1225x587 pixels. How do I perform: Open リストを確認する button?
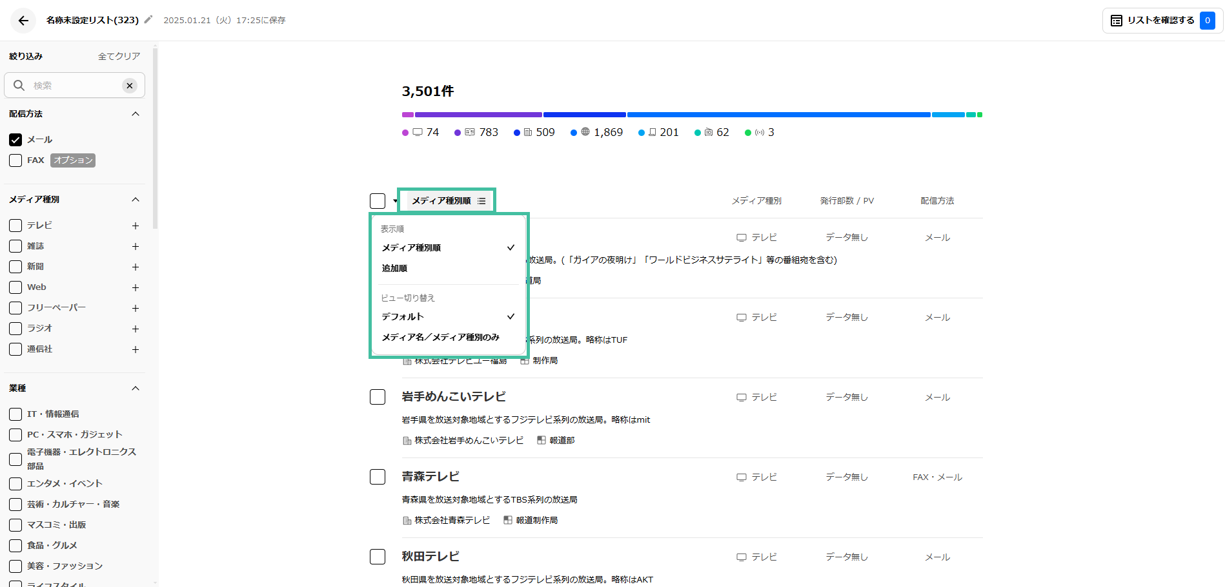pyautogui.click(x=1163, y=21)
